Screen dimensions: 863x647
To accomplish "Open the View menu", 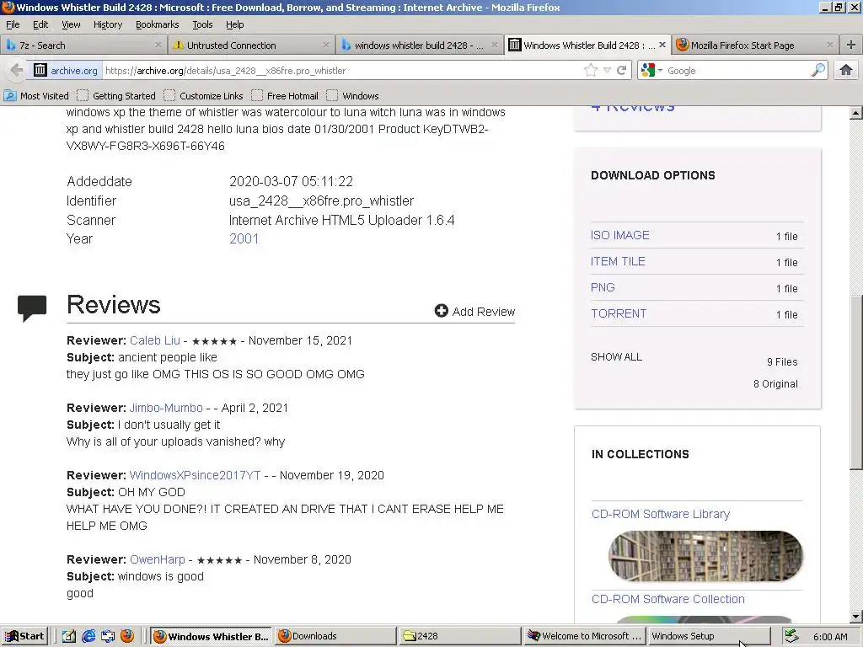I will click(x=71, y=24).
